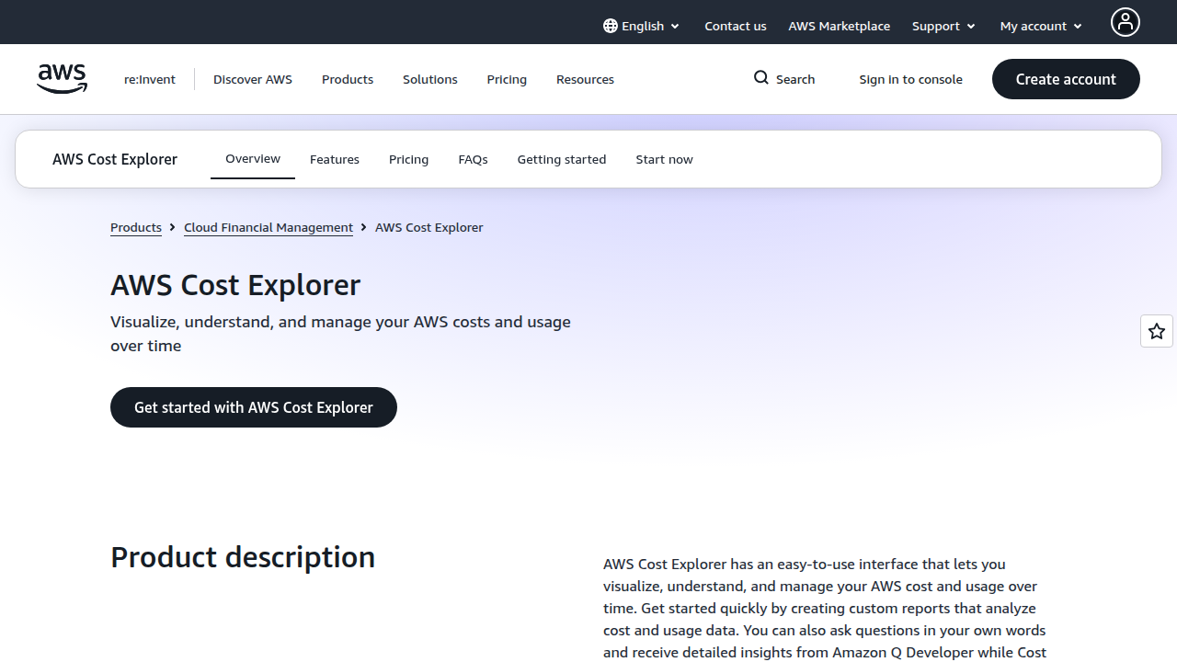Select the Features tab
Viewport: 1177px width, 662px height.
click(335, 159)
